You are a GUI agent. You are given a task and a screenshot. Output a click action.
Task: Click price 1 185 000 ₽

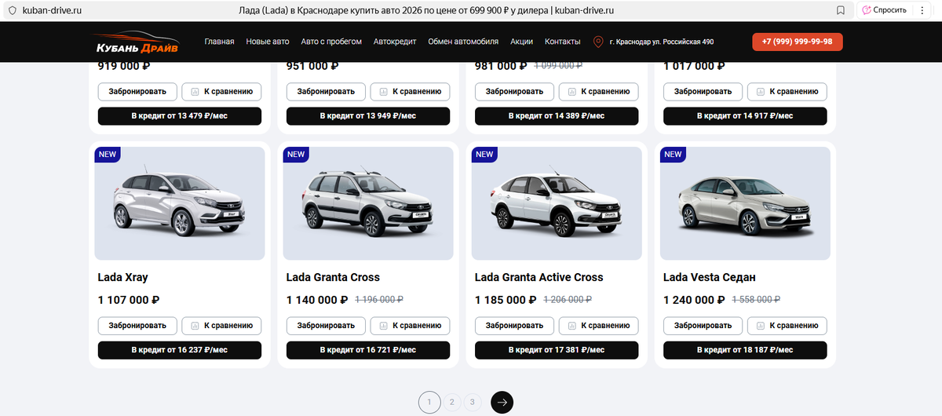[x=506, y=300]
